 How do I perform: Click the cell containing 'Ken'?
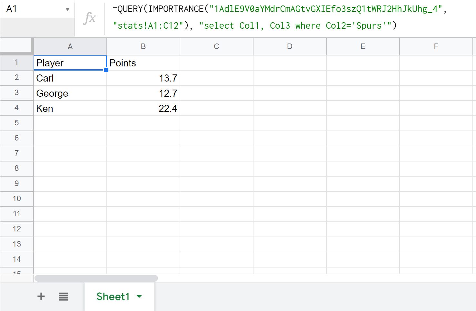tap(70, 108)
